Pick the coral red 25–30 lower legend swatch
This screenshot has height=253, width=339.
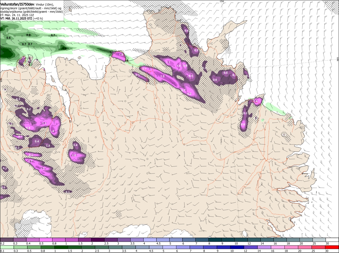pyautogui.click(x=319, y=247)
